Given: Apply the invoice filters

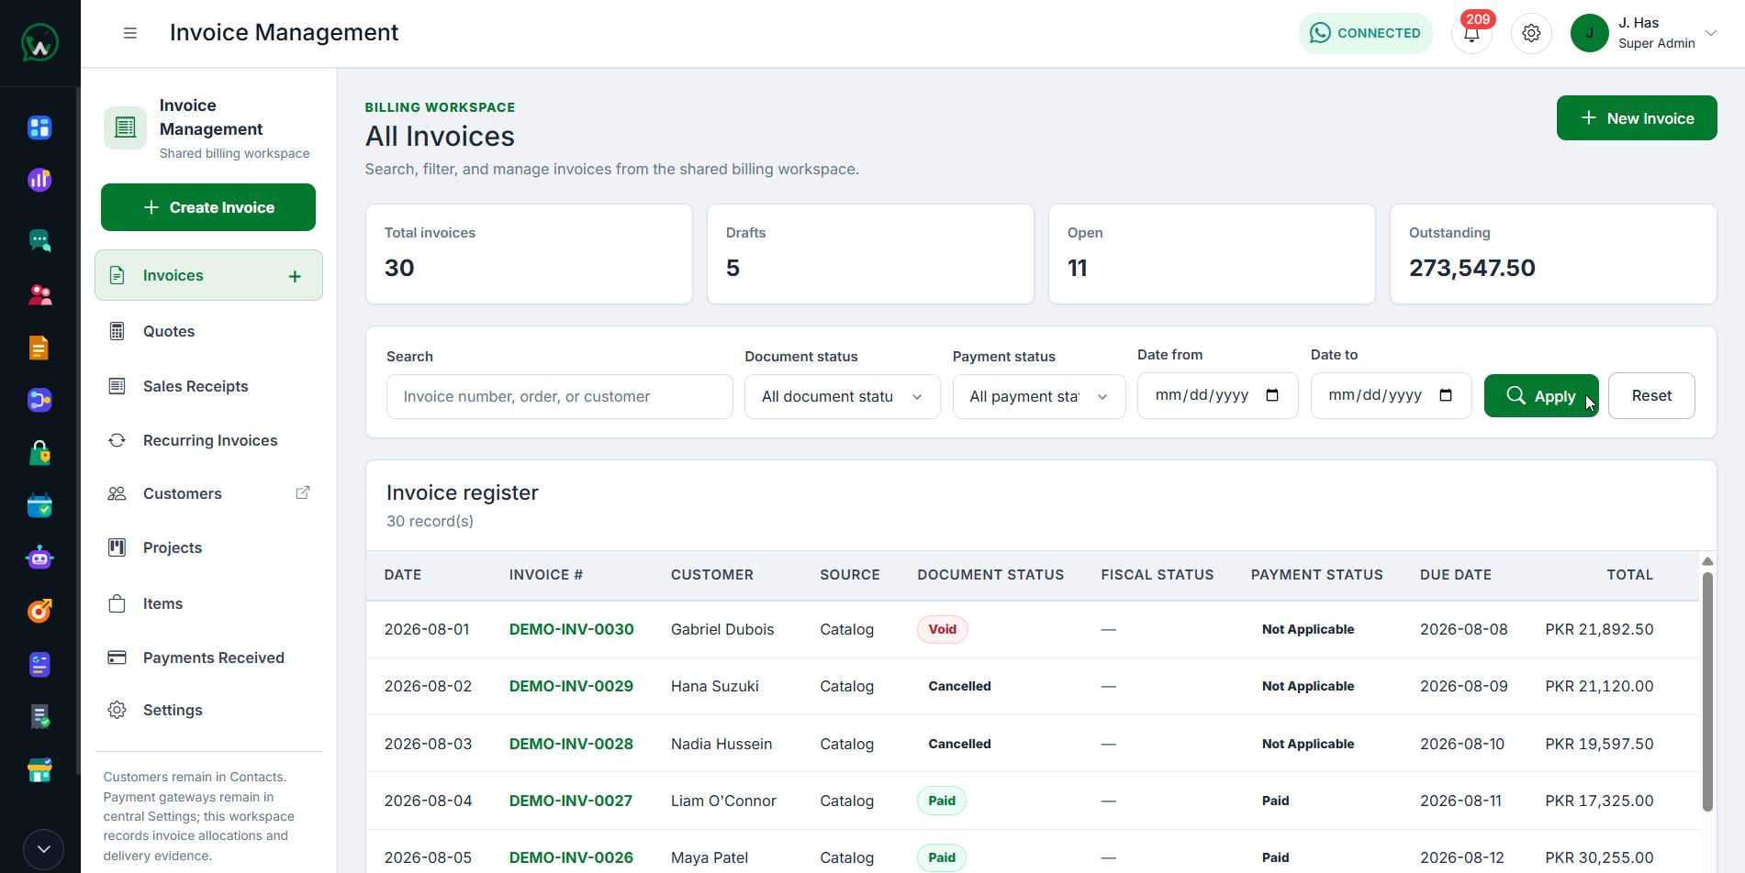Looking at the screenshot, I should click(1541, 396).
